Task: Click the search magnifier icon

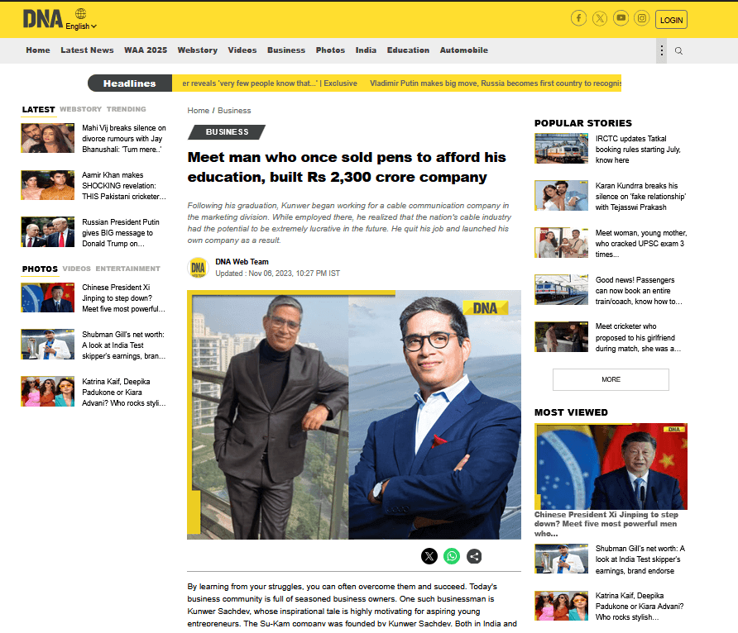Action: click(678, 50)
